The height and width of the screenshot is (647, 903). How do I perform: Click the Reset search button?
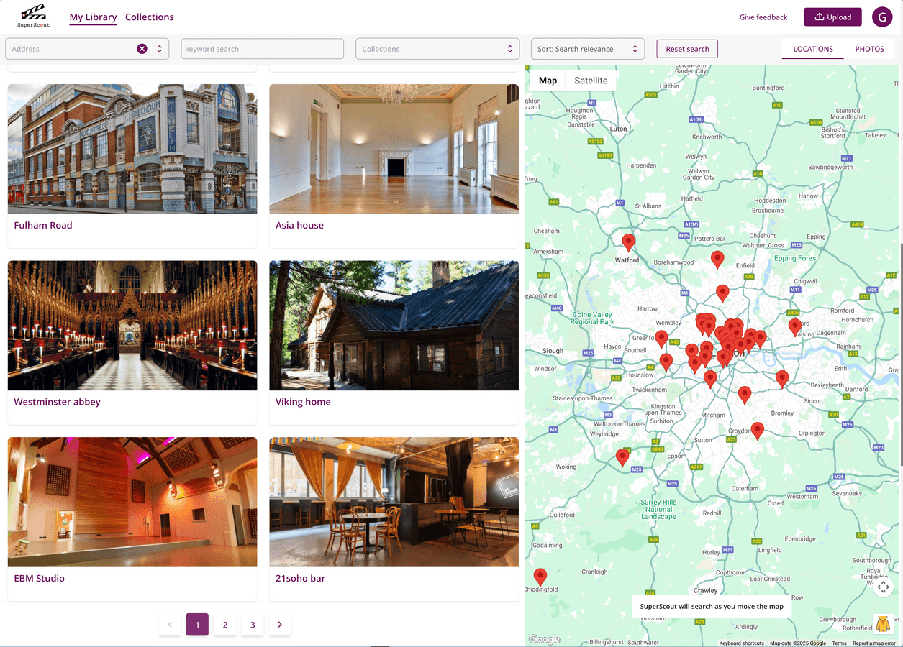pyautogui.click(x=687, y=49)
